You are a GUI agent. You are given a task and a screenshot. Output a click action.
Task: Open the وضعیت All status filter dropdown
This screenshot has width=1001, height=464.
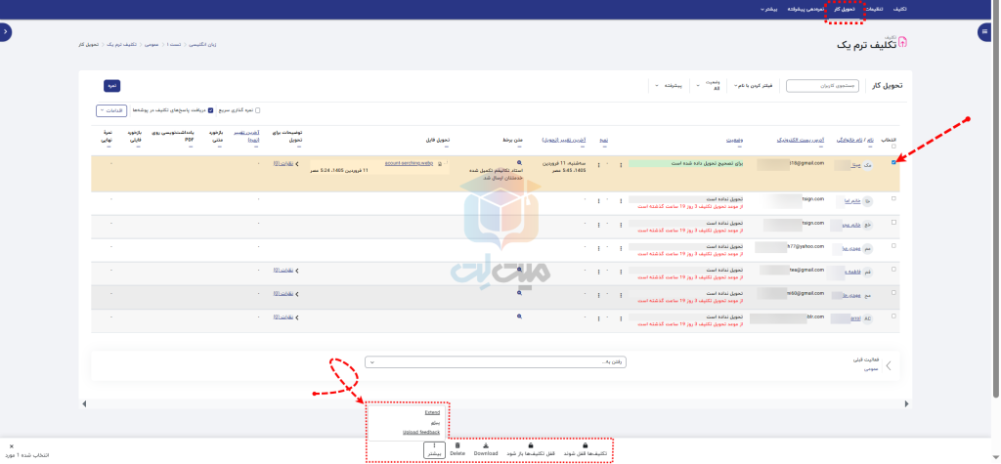708,87
